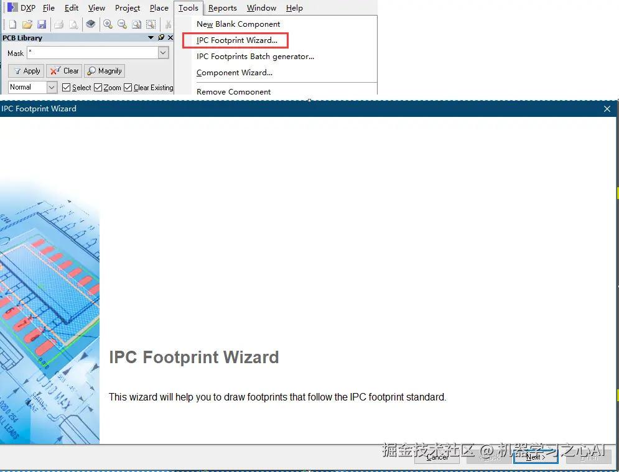This screenshot has height=472, width=619.
Task: Click the Magnify button
Action: point(105,71)
